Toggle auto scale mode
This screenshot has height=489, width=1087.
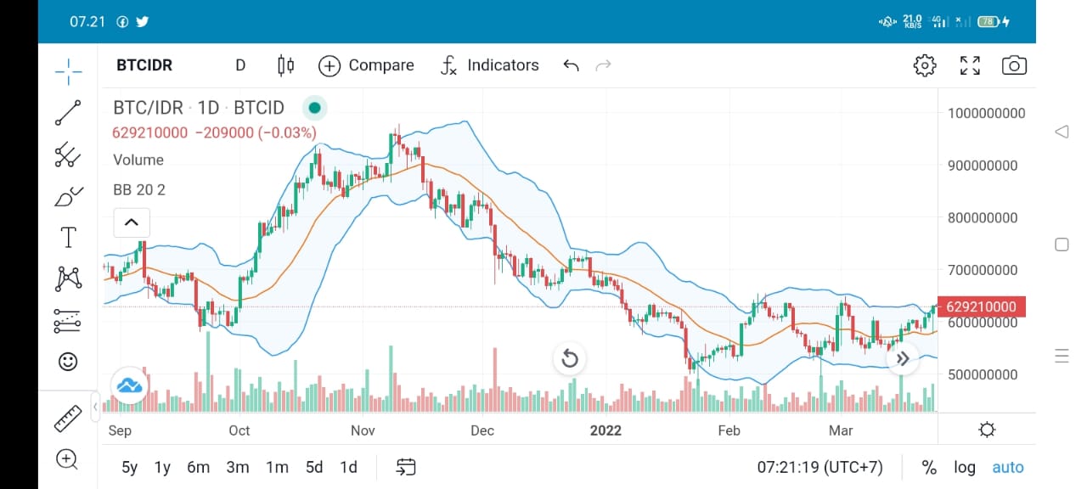tap(1008, 467)
